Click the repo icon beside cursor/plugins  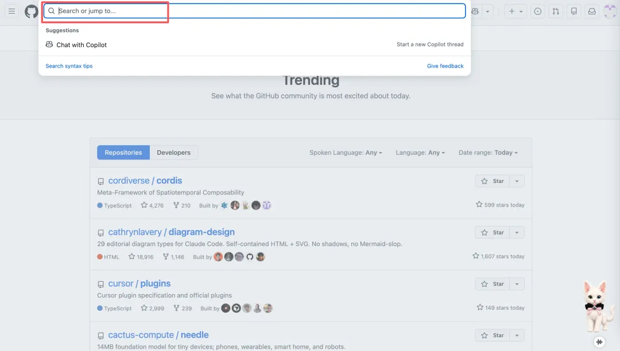[x=101, y=284]
